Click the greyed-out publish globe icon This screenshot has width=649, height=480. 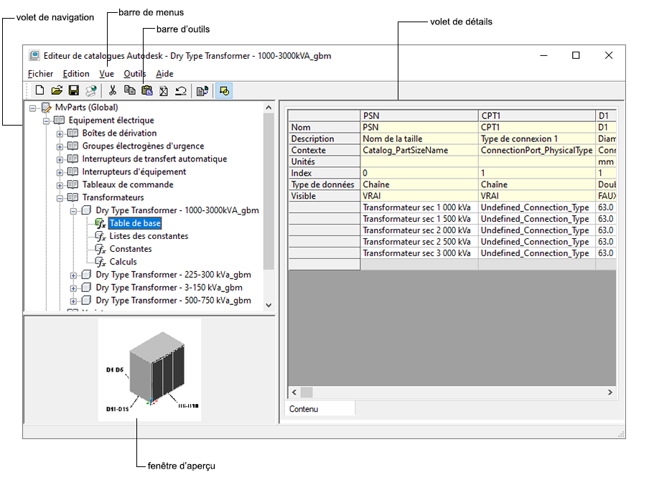[x=91, y=90]
